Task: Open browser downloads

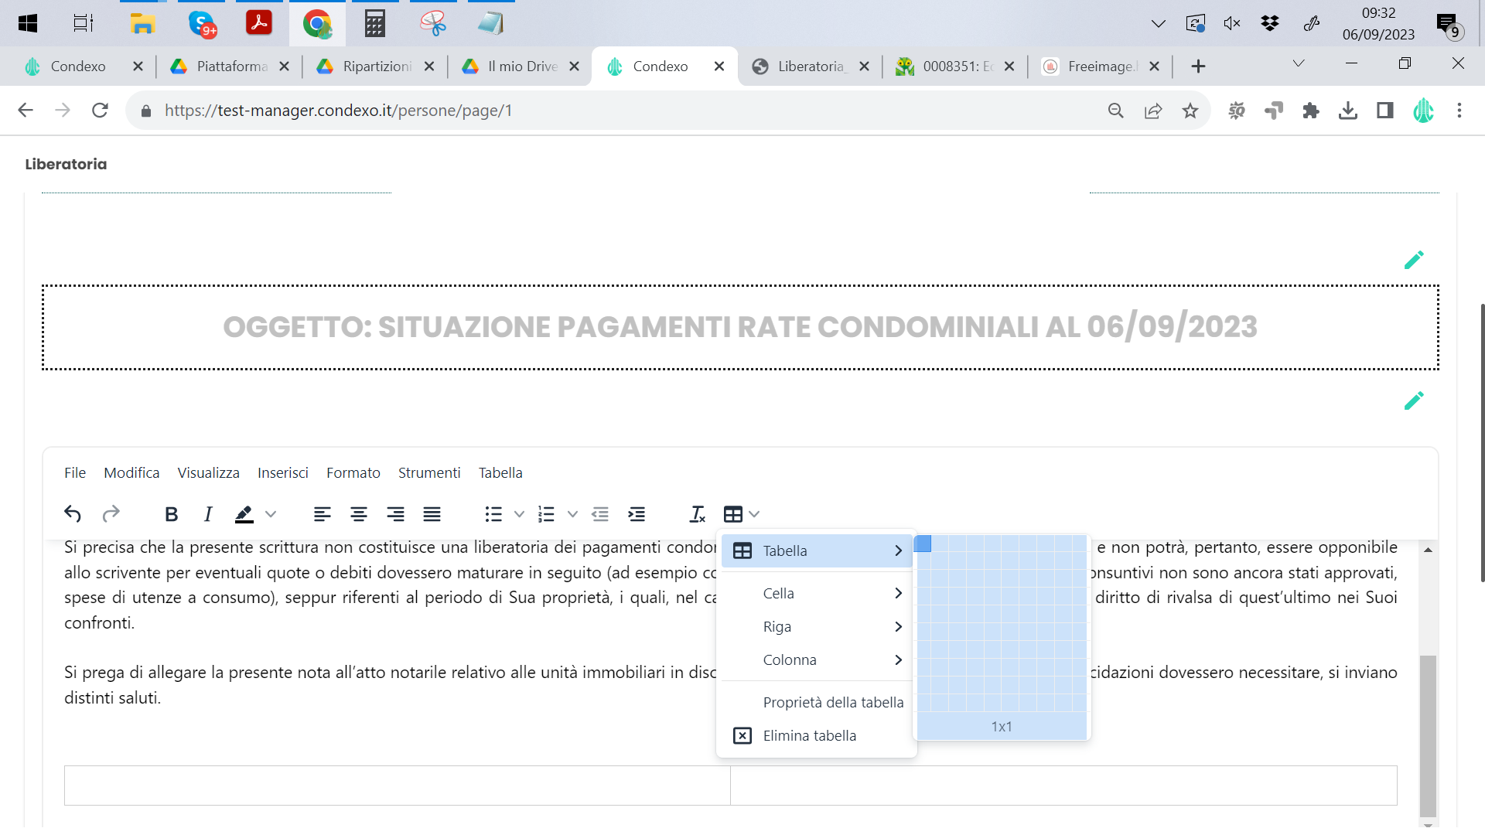Action: coord(1348,111)
